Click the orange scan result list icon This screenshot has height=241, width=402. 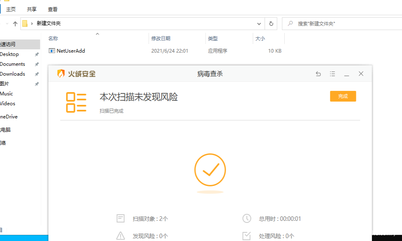click(76, 102)
